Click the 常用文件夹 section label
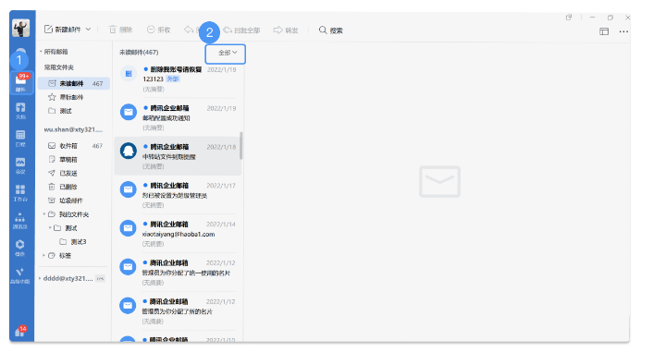Image resolution: width=653 pixels, height=352 pixels. 58,67
